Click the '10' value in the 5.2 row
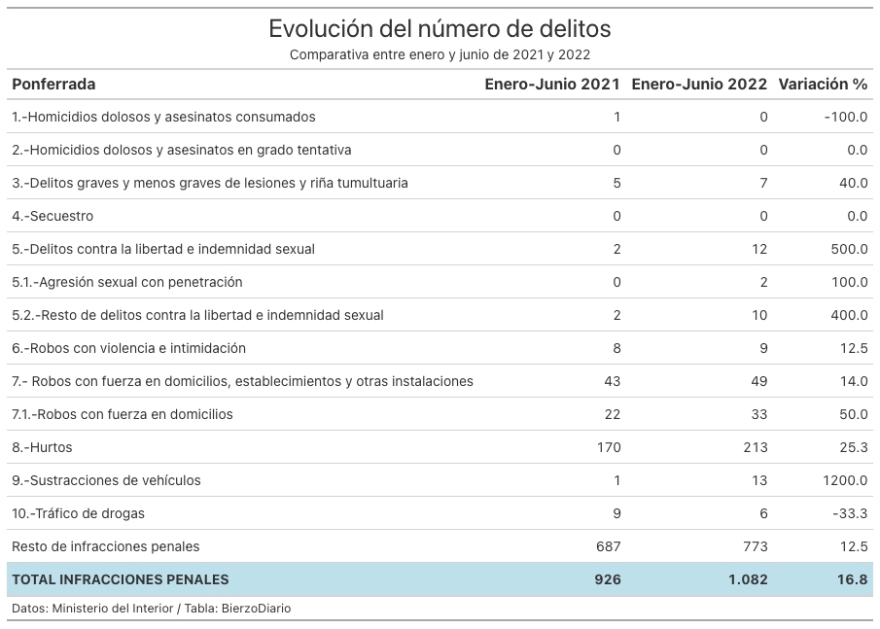 [759, 315]
